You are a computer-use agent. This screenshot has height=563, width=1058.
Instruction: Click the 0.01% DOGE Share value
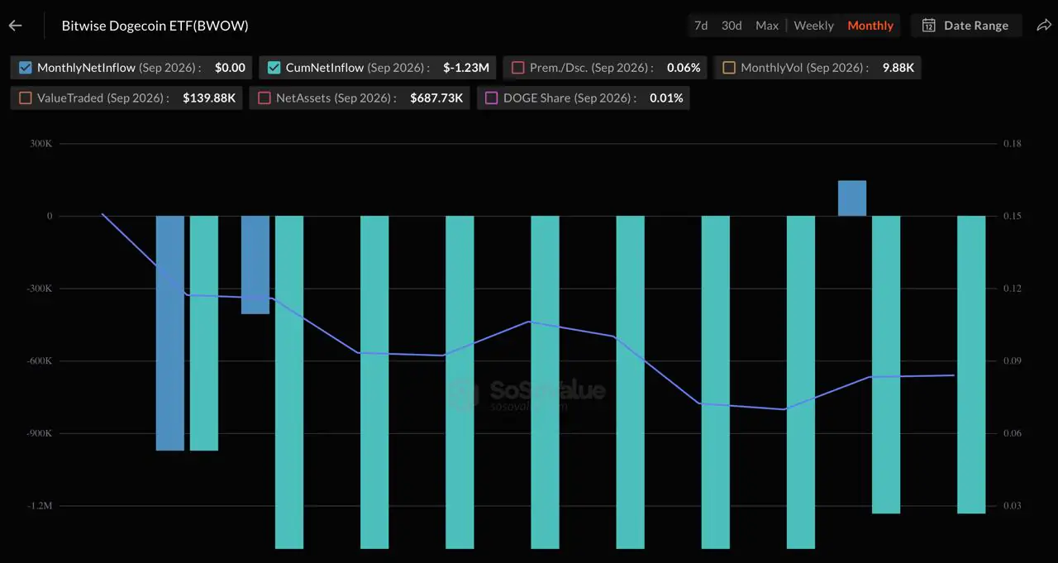[666, 98]
